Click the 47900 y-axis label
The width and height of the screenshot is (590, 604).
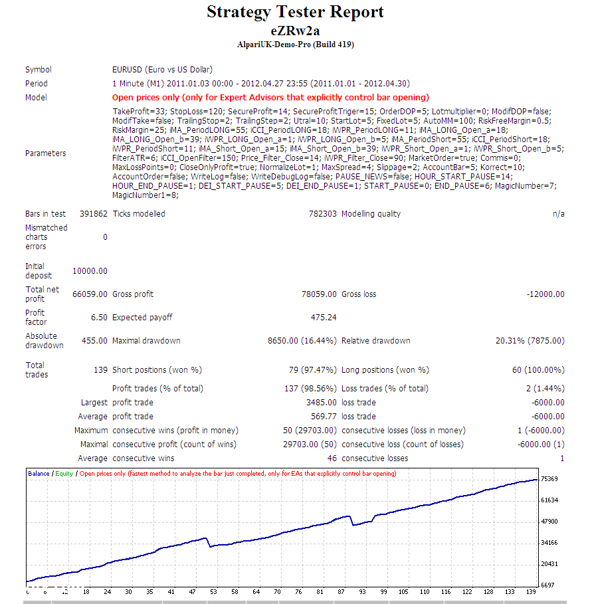coord(549,522)
